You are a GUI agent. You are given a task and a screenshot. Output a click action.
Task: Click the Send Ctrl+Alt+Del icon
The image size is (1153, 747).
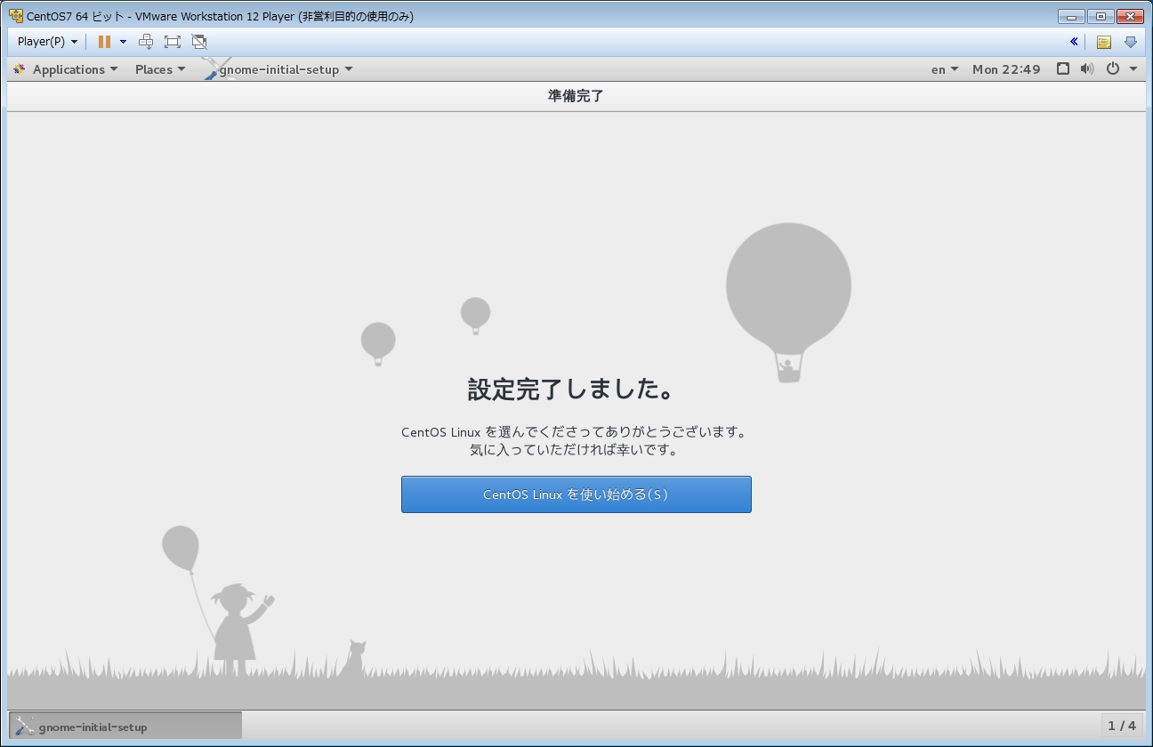(x=146, y=42)
